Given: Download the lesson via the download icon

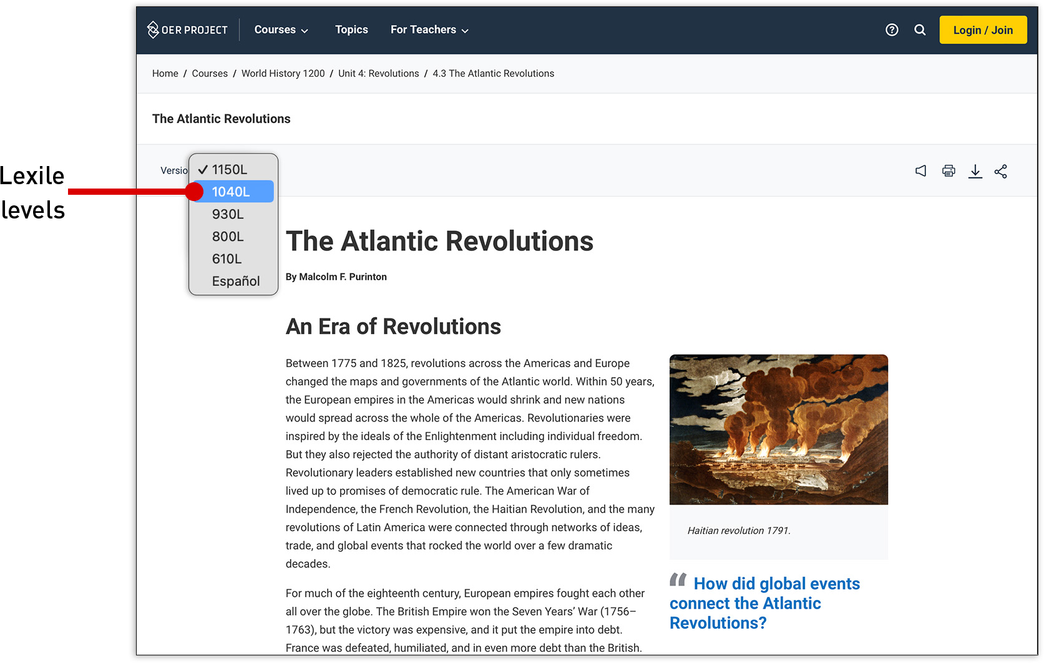Looking at the screenshot, I should (975, 170).
